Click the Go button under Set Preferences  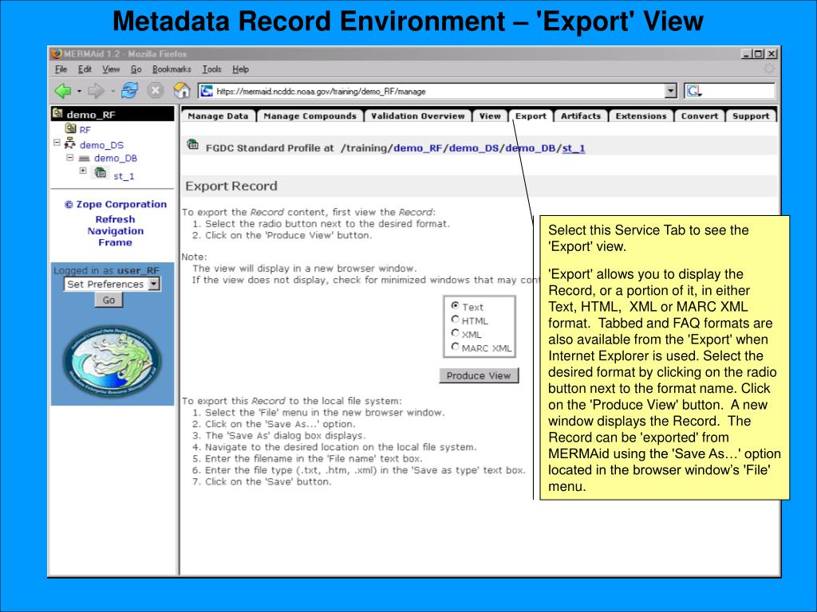[x=109, y=300]
